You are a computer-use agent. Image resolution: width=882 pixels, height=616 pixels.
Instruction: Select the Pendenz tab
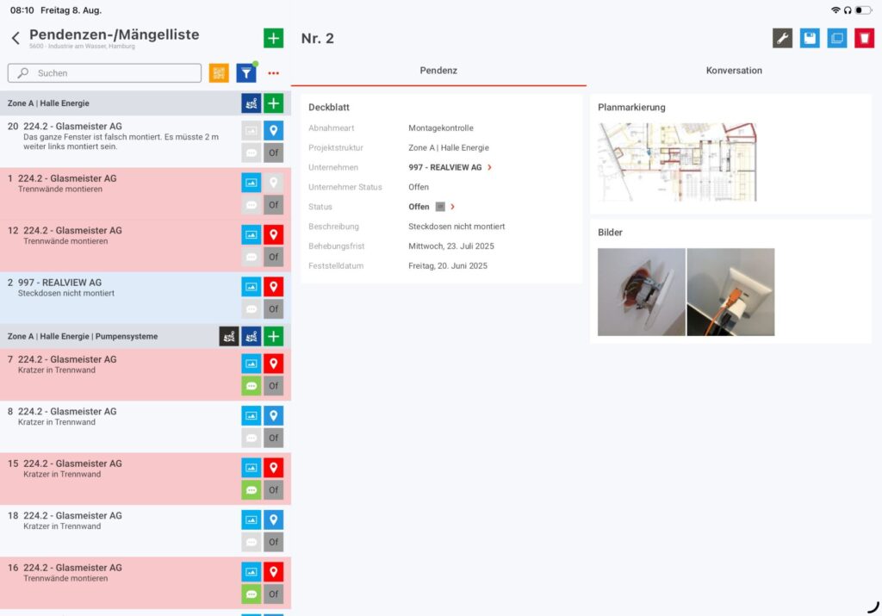(x=438, y=71)
